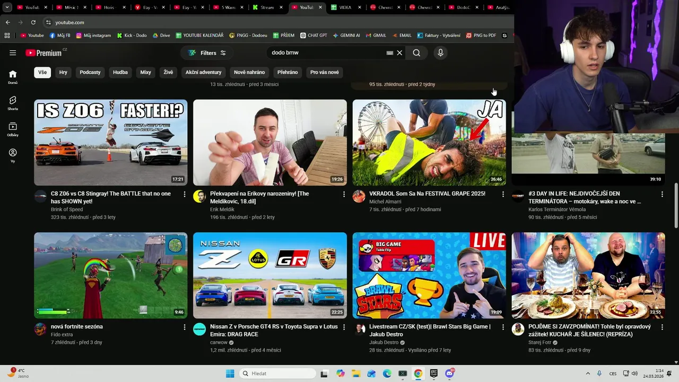Select the Podcasty filter chip

point(90,72)
